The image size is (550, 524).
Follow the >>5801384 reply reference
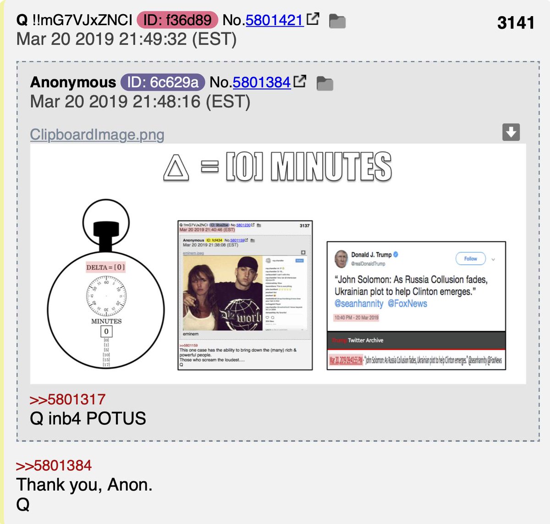(x=54, y=466)
